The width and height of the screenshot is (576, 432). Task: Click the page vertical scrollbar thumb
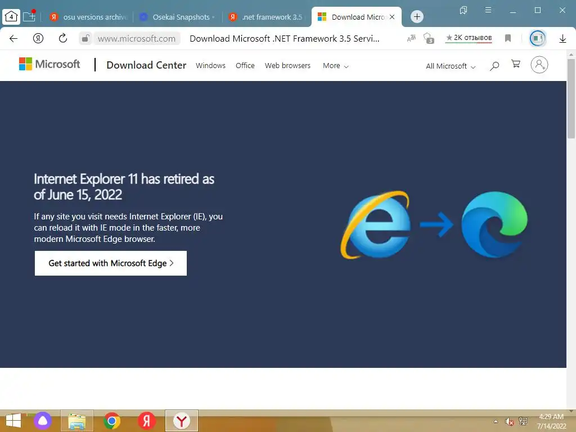(571, 98)
